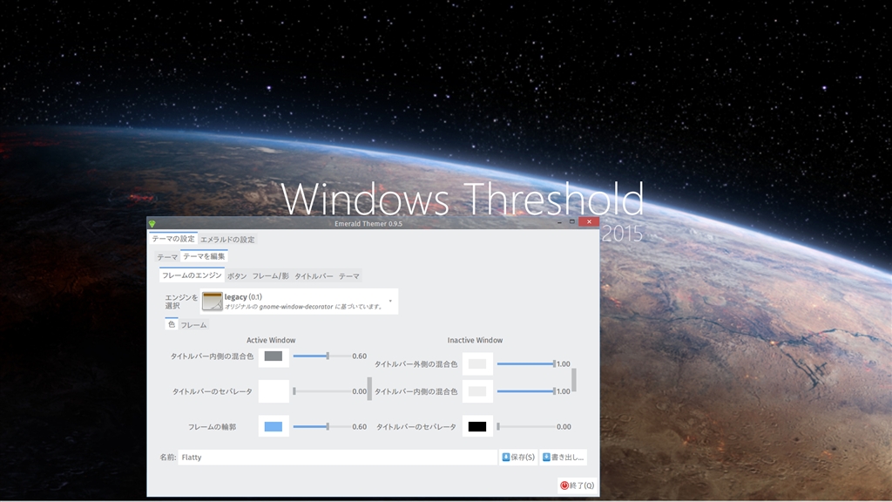Screen dimensions: 892x502
Task: Select the テーマ tab beside テーマを編集
Action: click(x=167, y=257)
